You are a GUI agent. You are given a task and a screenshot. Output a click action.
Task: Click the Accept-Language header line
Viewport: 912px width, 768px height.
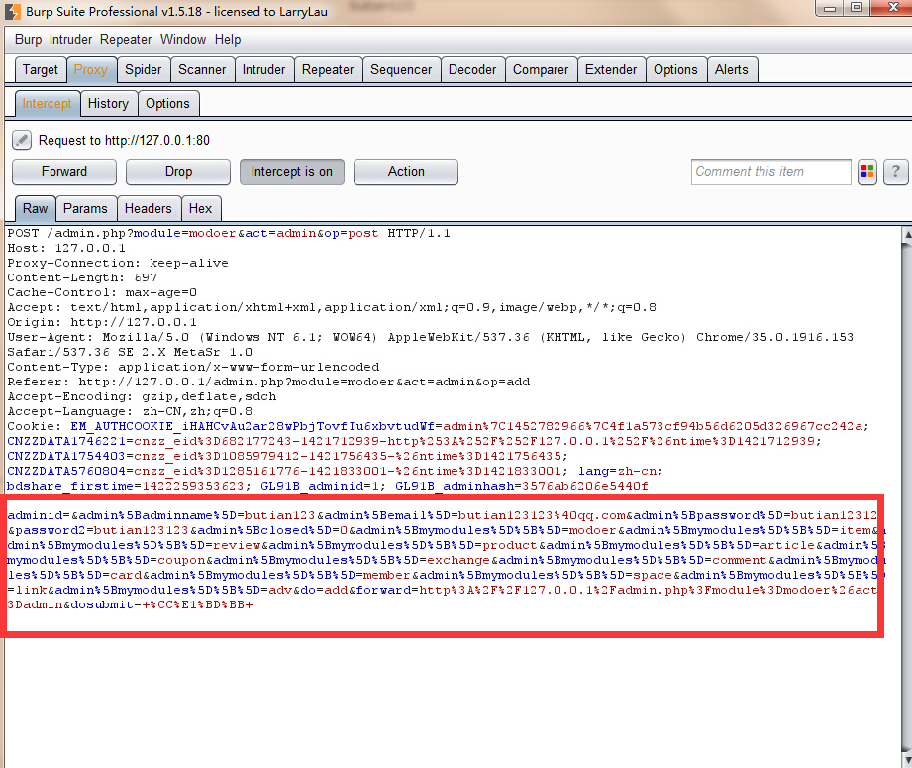point(130,411)
